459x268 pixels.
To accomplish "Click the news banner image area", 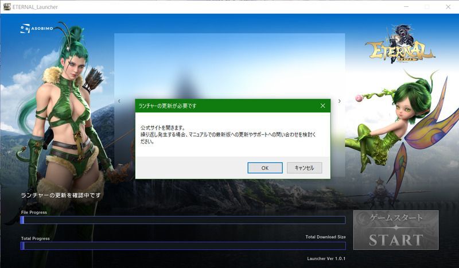I will (229, 63).
